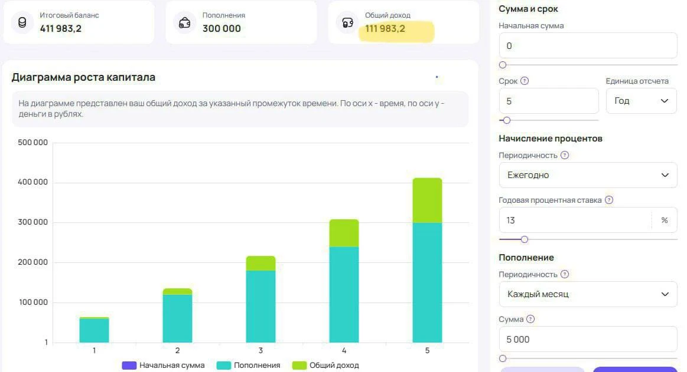Screen dimensions: 687x372
Task: Open the Каждый месяц top-up frequency dropdown
Action: (588, 294)
